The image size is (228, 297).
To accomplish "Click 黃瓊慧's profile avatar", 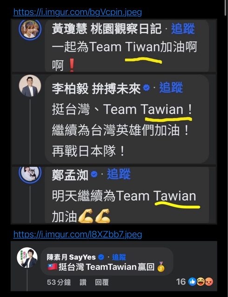I will (30, 29).
